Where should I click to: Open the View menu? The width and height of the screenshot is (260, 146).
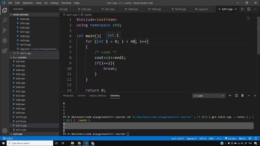(39, 3)
